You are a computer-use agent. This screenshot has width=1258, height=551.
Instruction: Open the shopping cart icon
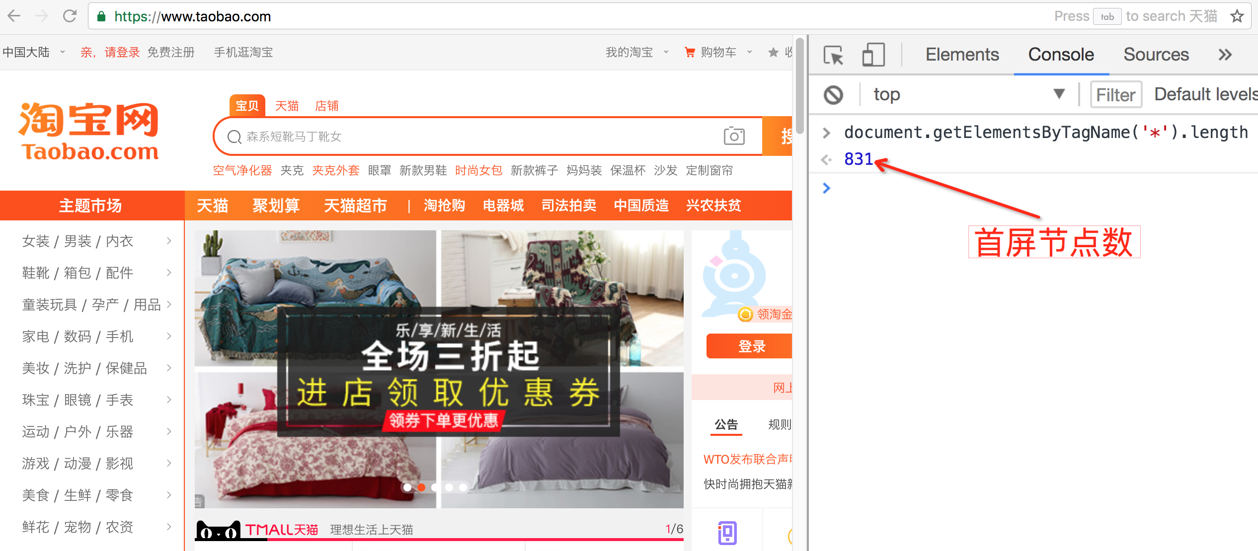690,52
